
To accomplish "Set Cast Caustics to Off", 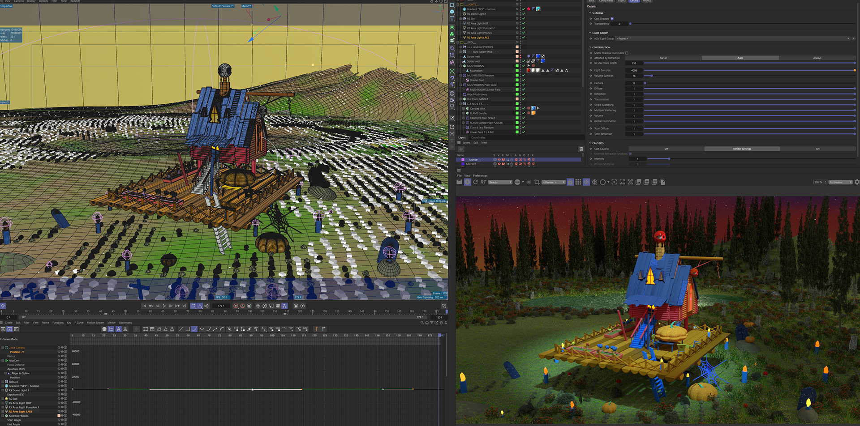I will [x=666, y=149].
